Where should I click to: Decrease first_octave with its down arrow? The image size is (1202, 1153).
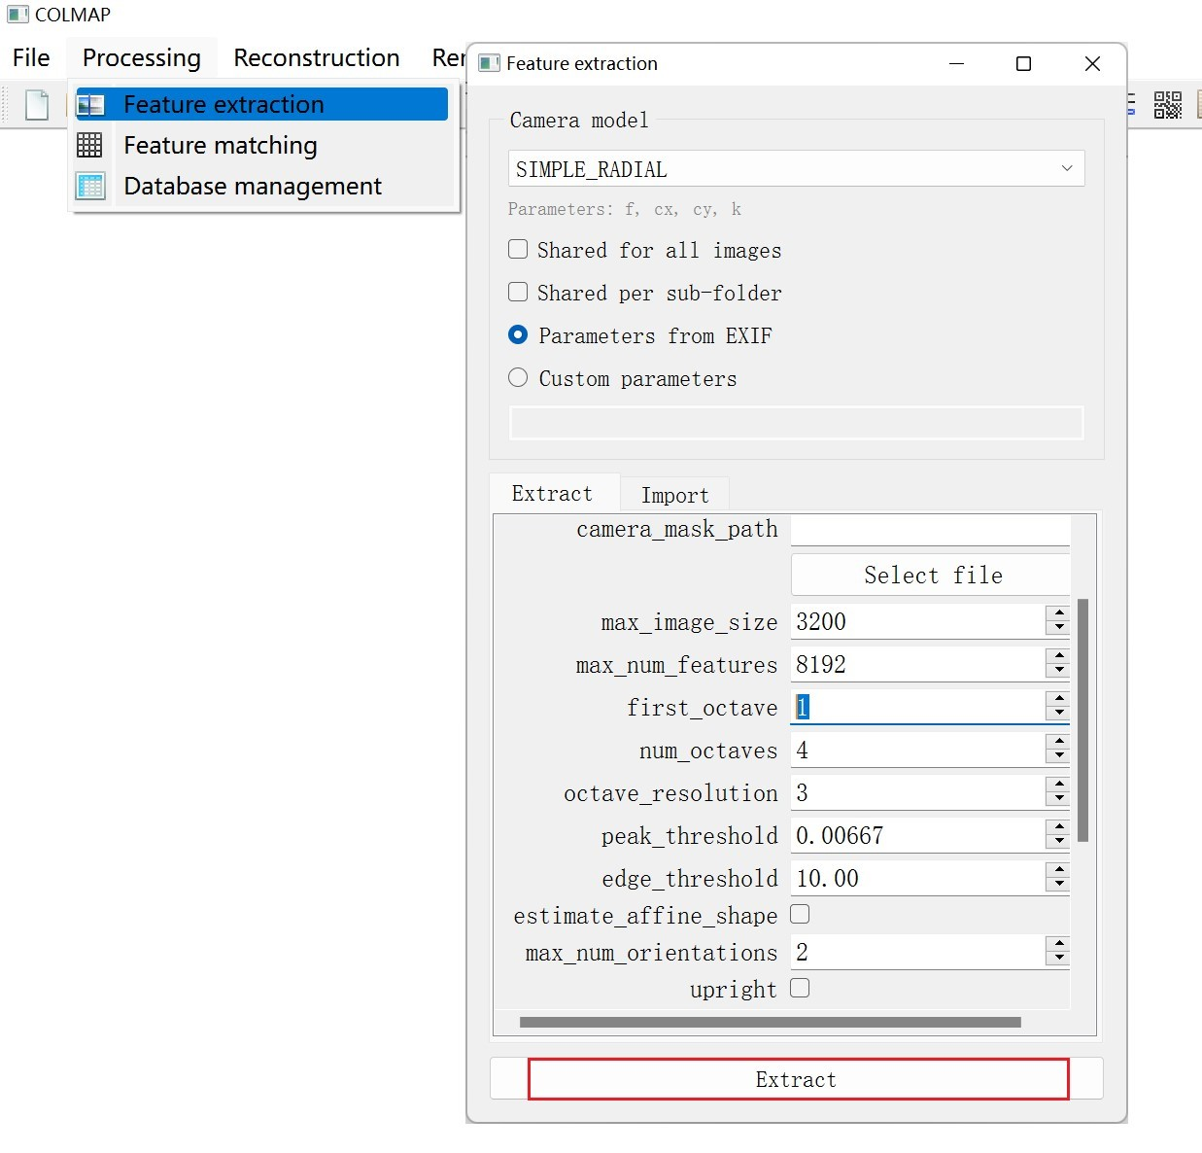pos(1058,714)
